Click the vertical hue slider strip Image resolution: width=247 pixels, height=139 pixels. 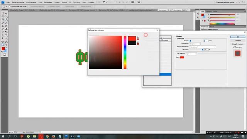pos(125,53)
